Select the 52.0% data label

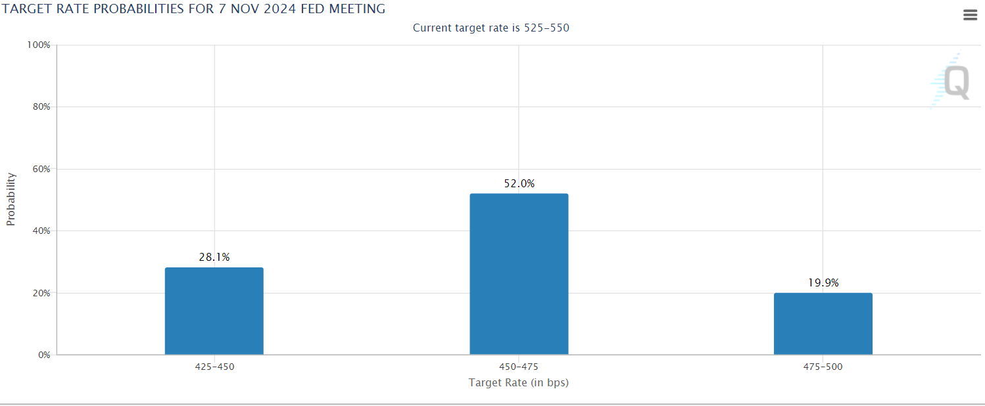tap(519, 184)
